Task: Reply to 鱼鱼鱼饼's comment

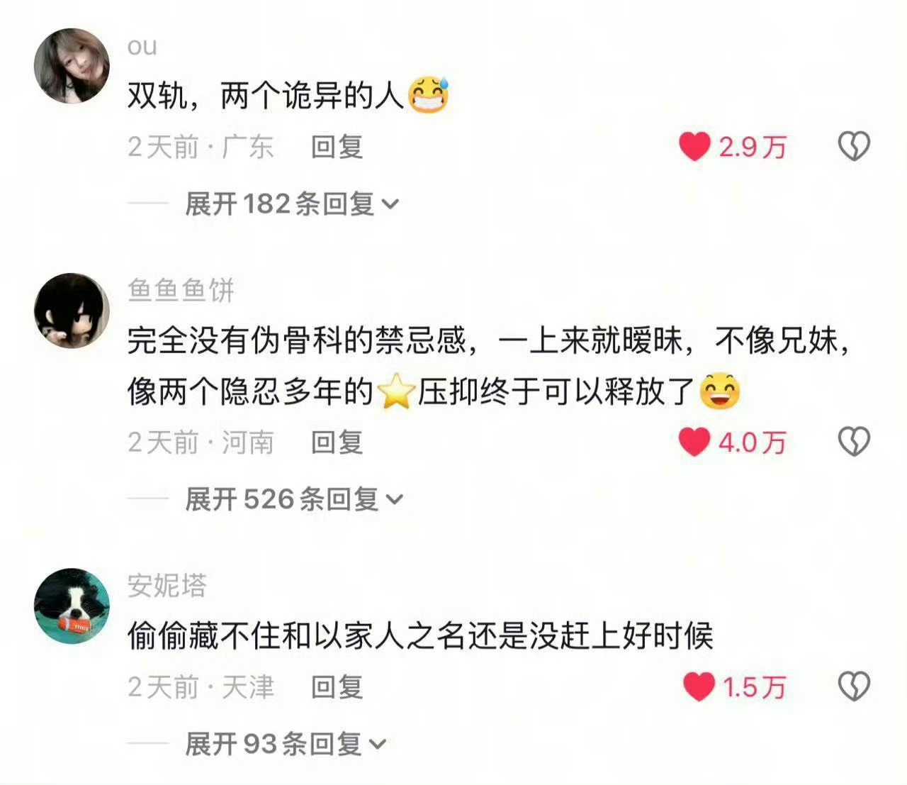Action: (337, 442)
